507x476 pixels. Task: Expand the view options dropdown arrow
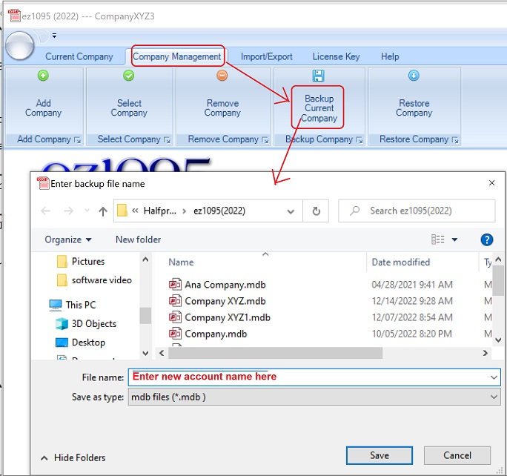[x=455, y=239]
